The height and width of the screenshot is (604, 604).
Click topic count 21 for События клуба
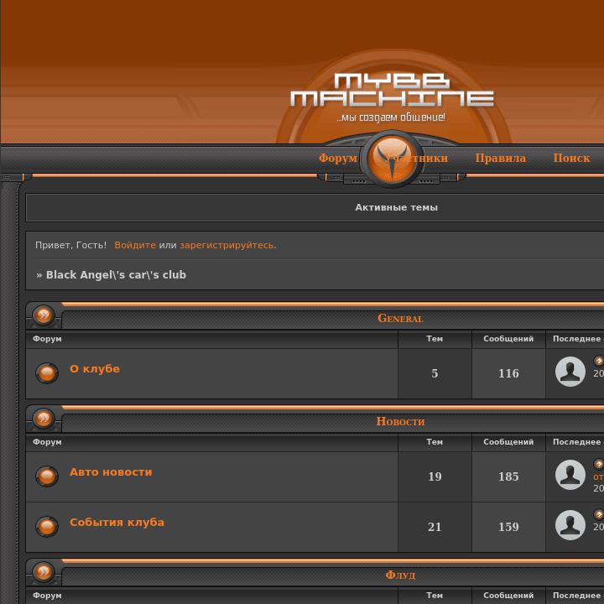point(435,527)
